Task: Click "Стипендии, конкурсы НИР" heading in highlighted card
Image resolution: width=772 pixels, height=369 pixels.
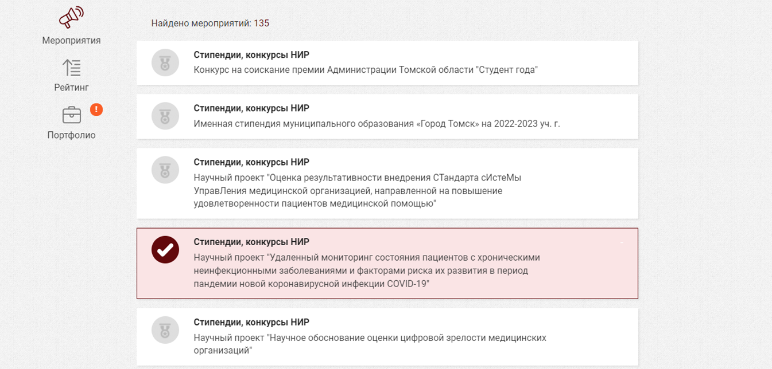Action: 251,242
